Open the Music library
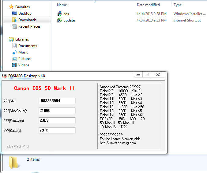This screenshot has width=207, height=173. click(x=23, y=52)
